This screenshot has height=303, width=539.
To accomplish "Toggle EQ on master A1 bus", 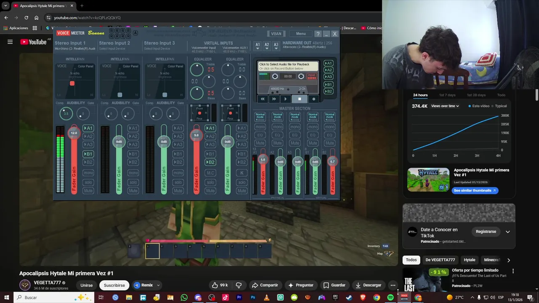I will click(x=260, y=135).
